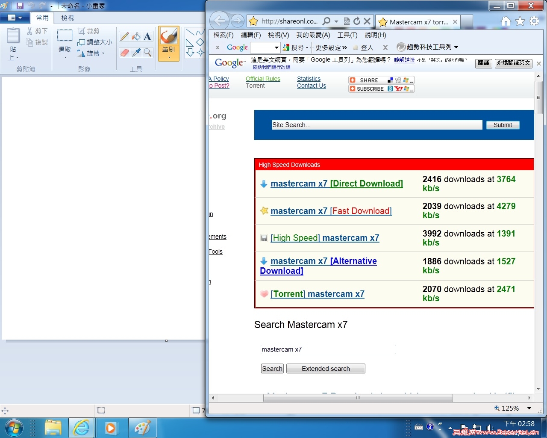
Task: Open the Statistics link
Action: point(309,79)
